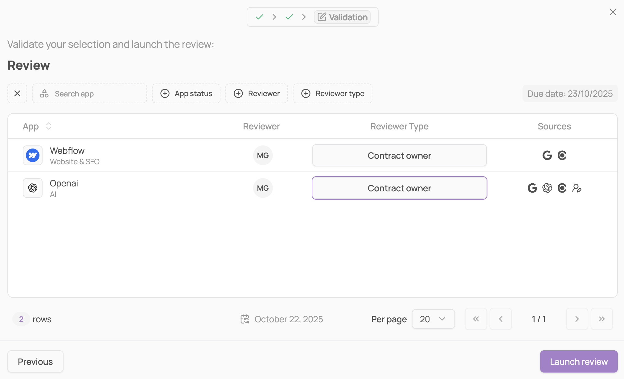Click the first completed step checkmark
Image resolution: width=624 pixels, height=379 pixels.
pyautogui.click(x=260, y=17)
